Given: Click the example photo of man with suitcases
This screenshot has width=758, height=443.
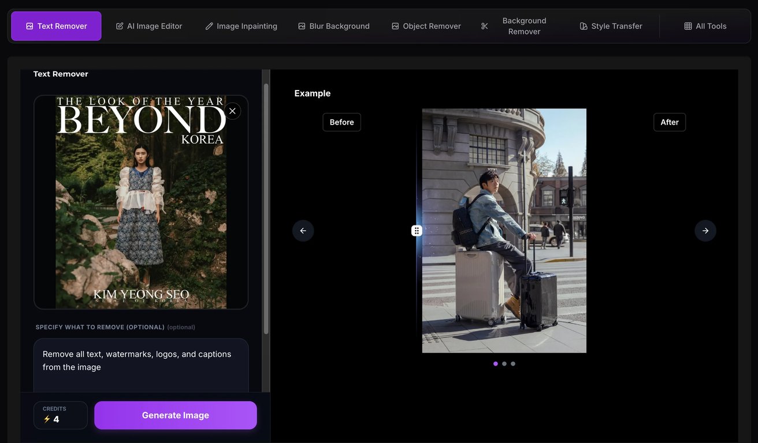Looking at the screenshot, I should (x=504, y=231).
